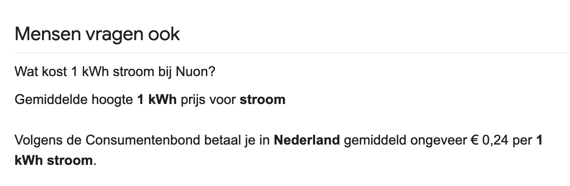The image size is (570, 186).
Task: Click bold "stroom" ending the answer title
Action: 262,100
